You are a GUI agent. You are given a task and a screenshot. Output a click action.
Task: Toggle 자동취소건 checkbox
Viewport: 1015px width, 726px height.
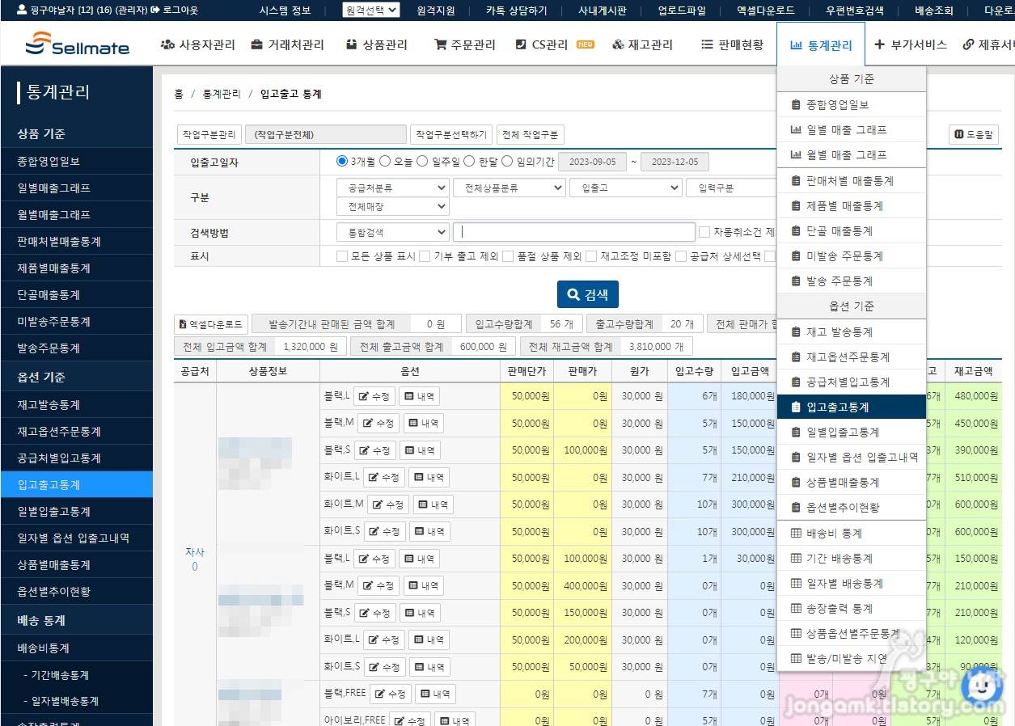pyautogui.click(x=704, y=232)
